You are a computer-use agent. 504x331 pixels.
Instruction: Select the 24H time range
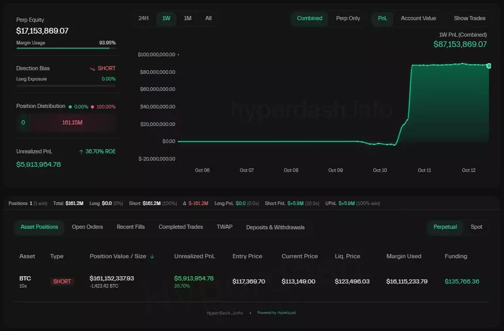pos(143,18)
